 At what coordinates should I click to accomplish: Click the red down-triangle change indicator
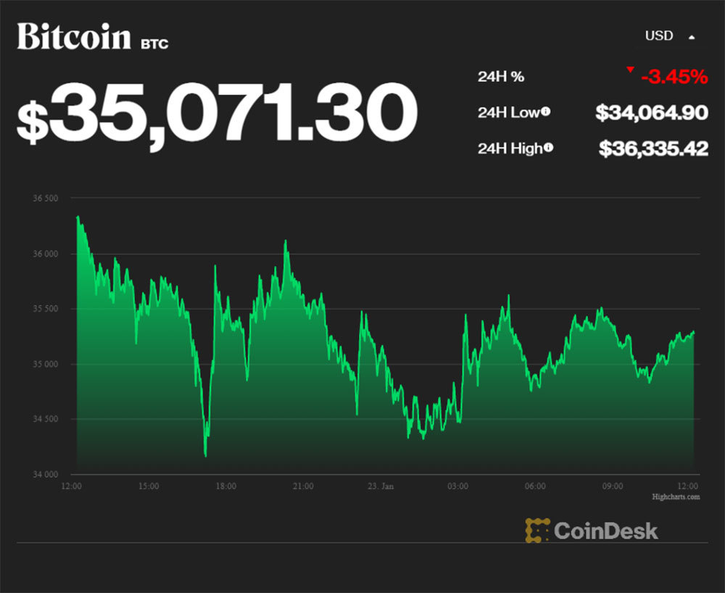pyautogui.click(x=630, y=70)
